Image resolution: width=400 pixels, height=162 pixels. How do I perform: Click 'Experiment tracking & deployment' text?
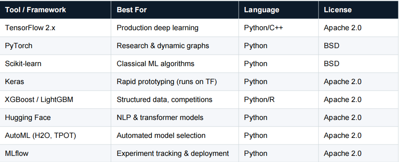pyautogui.click(x=173, y=153)
